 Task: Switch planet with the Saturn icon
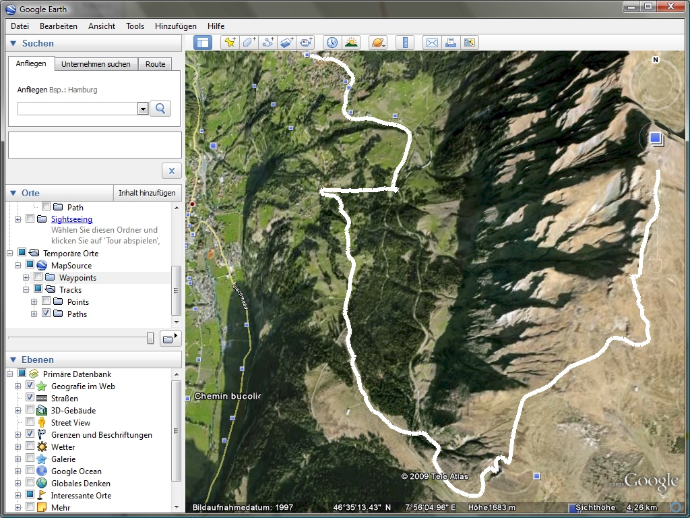(378, 42)
